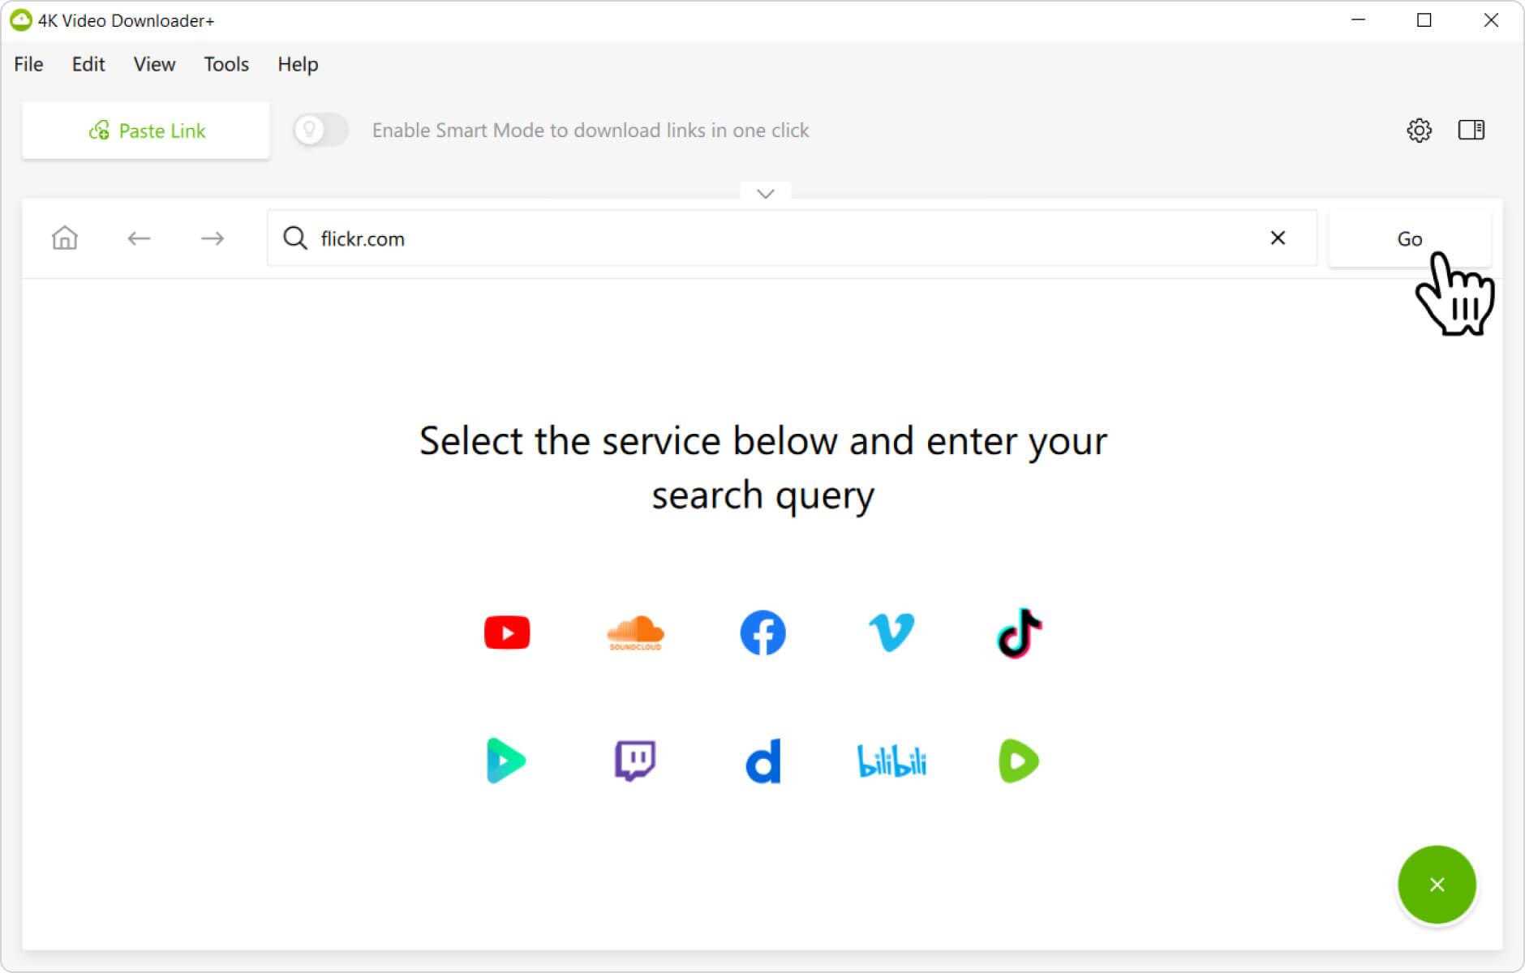Open settings gear icon
Viewport: 1525px width, 973px height.
[x=1419, y=130]
